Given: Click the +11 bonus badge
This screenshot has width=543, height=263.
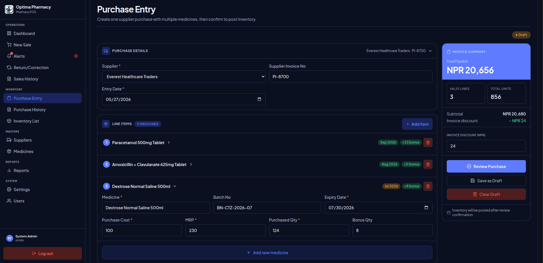Looking at the screenshot, I should coord(411,164).
